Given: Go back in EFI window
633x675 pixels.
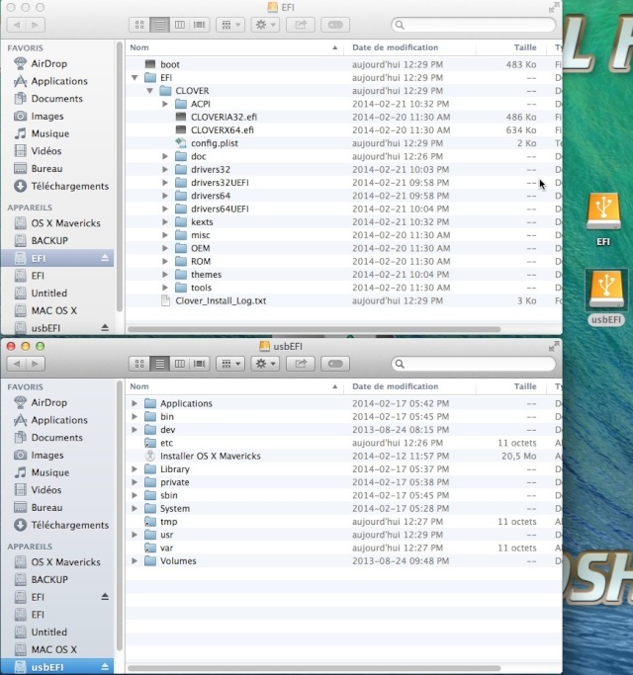Looking at the screenshot, I should point(17,25).
